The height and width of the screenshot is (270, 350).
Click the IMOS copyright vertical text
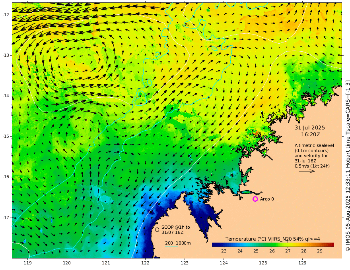(x=347, y=166)
